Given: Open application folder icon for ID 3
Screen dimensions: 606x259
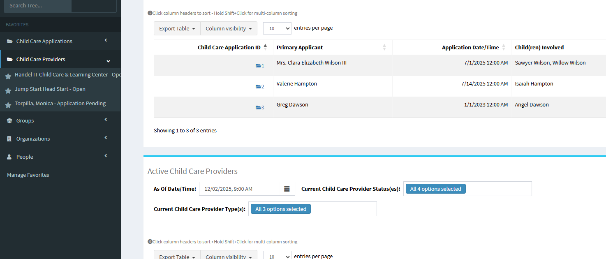Looking at the screenshot, I should click(x=258, y=107).
